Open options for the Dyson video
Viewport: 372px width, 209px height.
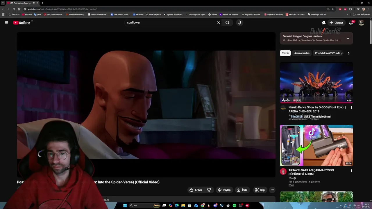(351, 170)
